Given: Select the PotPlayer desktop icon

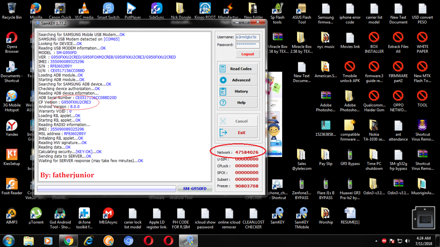Looking at the screenshot, I should point(133,11).
